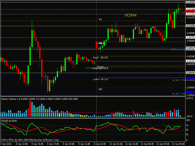195x146 pixels.
Task: Click the High - 38.2 % label
Action: 100,58
